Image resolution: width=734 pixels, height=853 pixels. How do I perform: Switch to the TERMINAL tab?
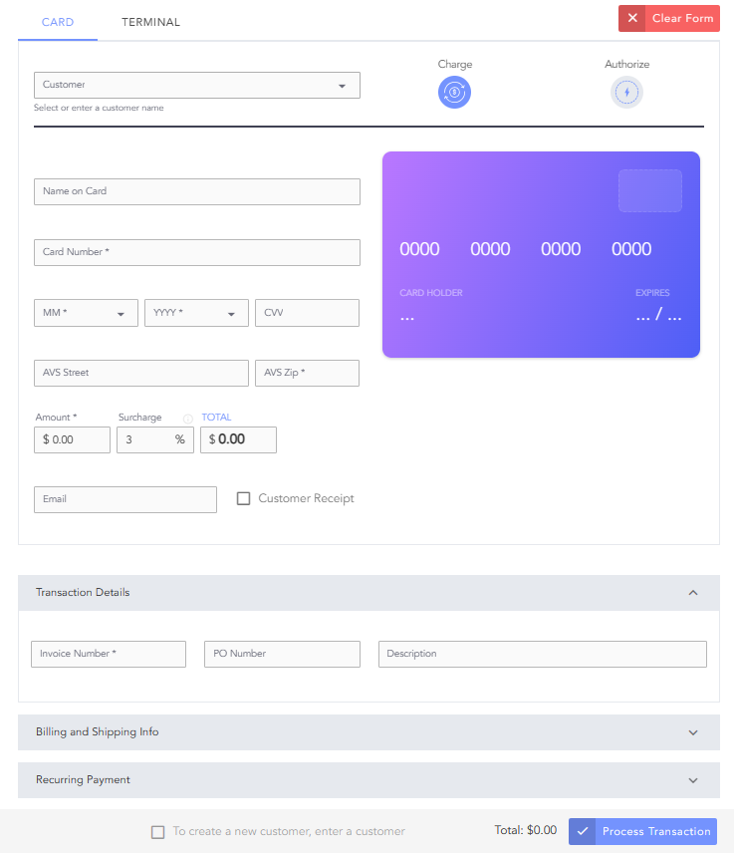(x=150, y=21)
